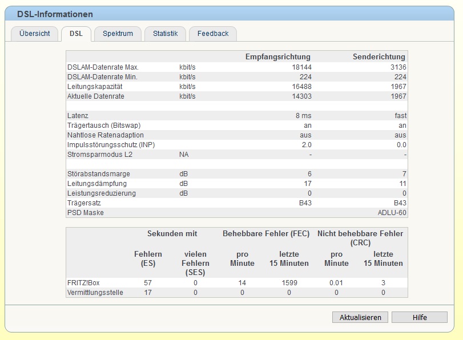Click the Senderichtung column header
Viewport: 463px width, 340px height.
379,56
